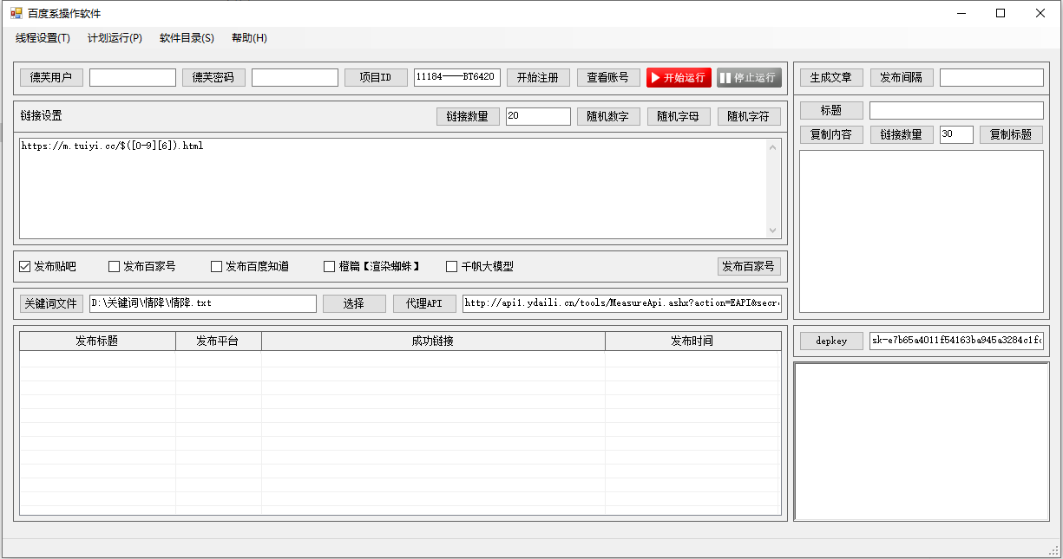Open the 线程设置(T) menu

tap(43, 38)
